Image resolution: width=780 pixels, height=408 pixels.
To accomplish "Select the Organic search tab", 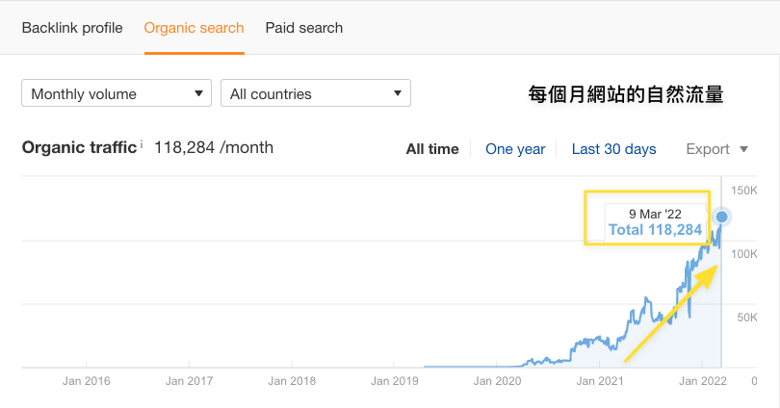I will tap(194, 28).
